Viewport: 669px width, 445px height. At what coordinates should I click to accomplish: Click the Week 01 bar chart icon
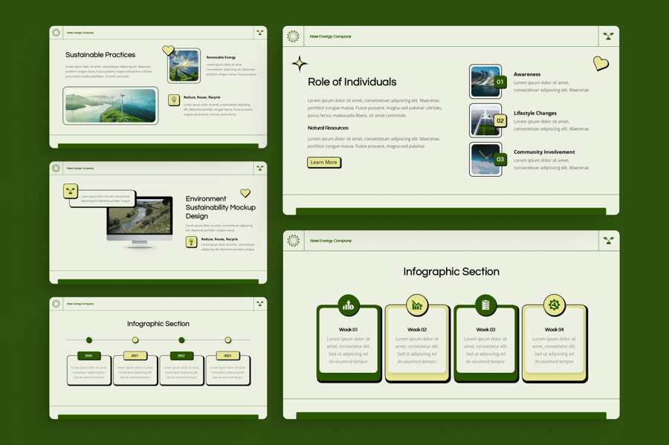point(349,305)
